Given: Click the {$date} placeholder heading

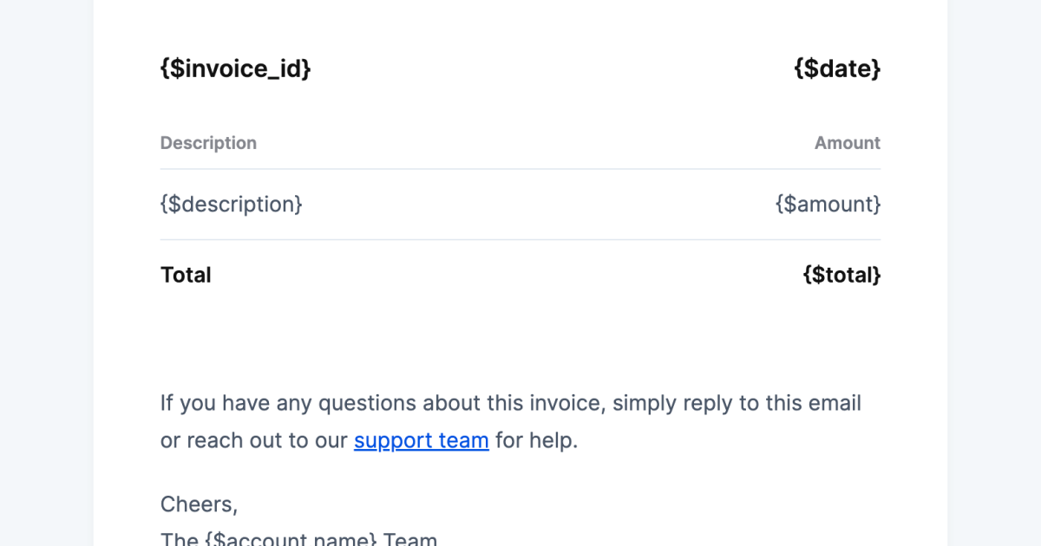Looking at the screenshot, I should [837, 68].
